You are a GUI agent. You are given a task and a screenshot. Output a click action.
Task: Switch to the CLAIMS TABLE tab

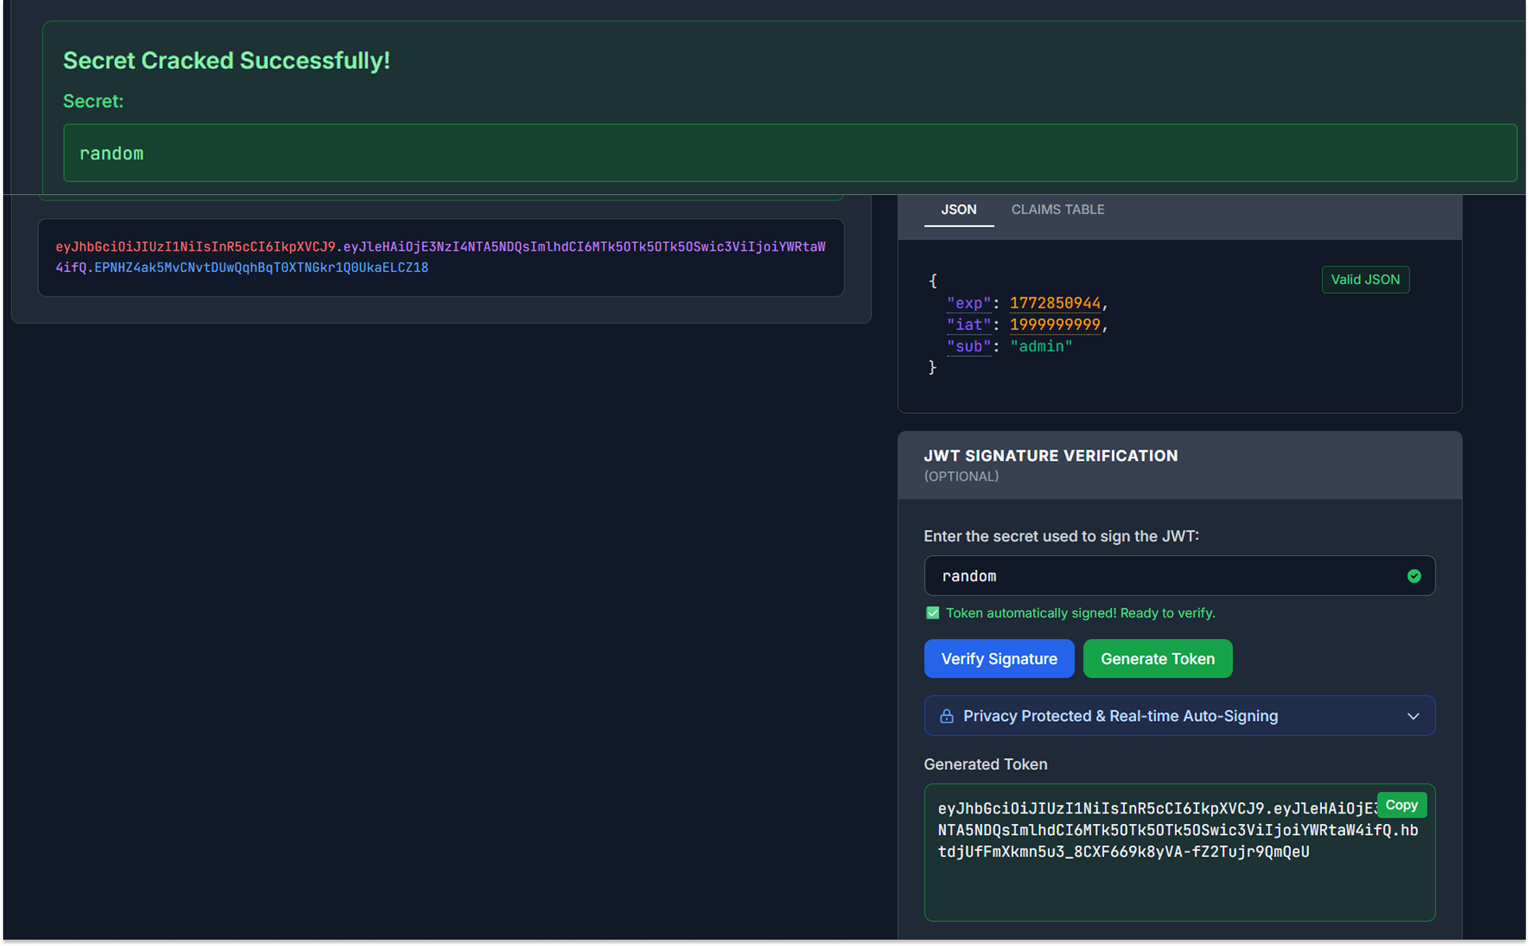pos(1057,209)
